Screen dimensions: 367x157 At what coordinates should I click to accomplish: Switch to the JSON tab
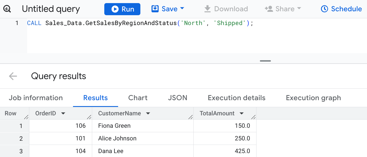pos(178,98)
